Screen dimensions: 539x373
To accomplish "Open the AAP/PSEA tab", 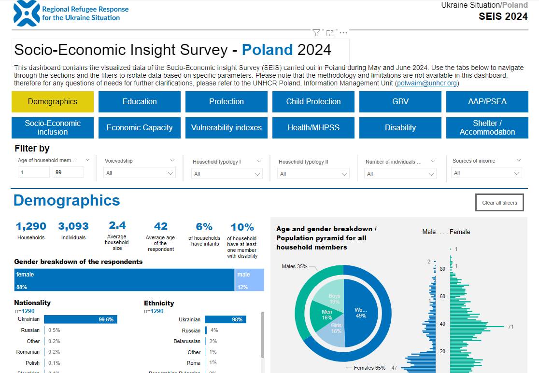I will tap(487, 102).
